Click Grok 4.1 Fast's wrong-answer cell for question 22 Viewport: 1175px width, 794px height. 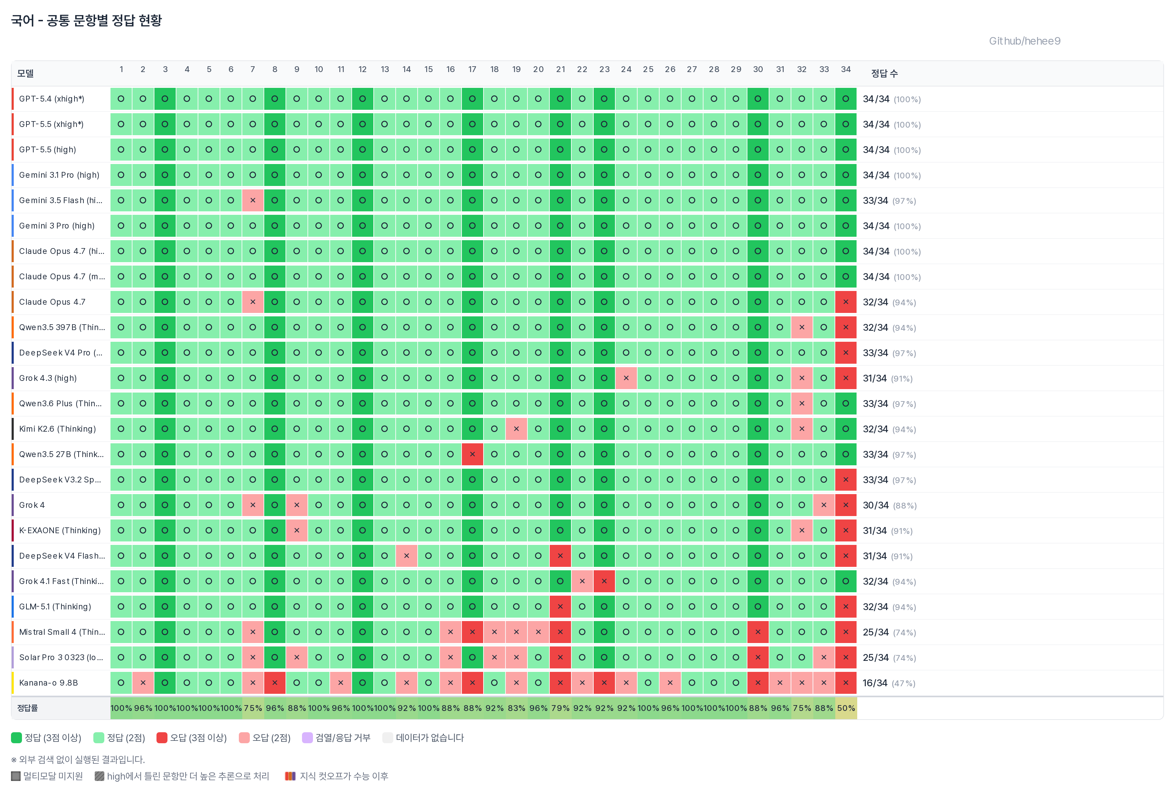pyautogui.click(x=582, y=581)
